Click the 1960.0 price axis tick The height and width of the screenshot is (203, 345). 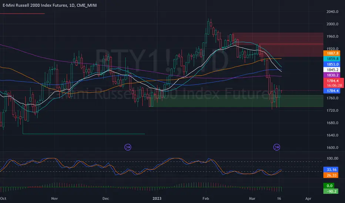[332, 37]
